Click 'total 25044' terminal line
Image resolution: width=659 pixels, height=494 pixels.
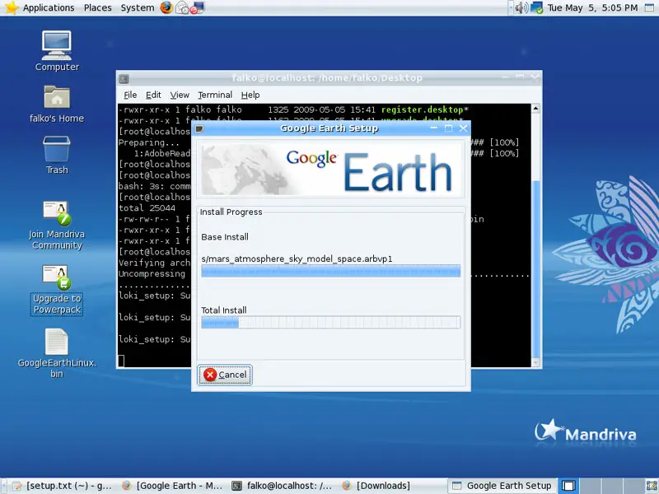(147, 208)
